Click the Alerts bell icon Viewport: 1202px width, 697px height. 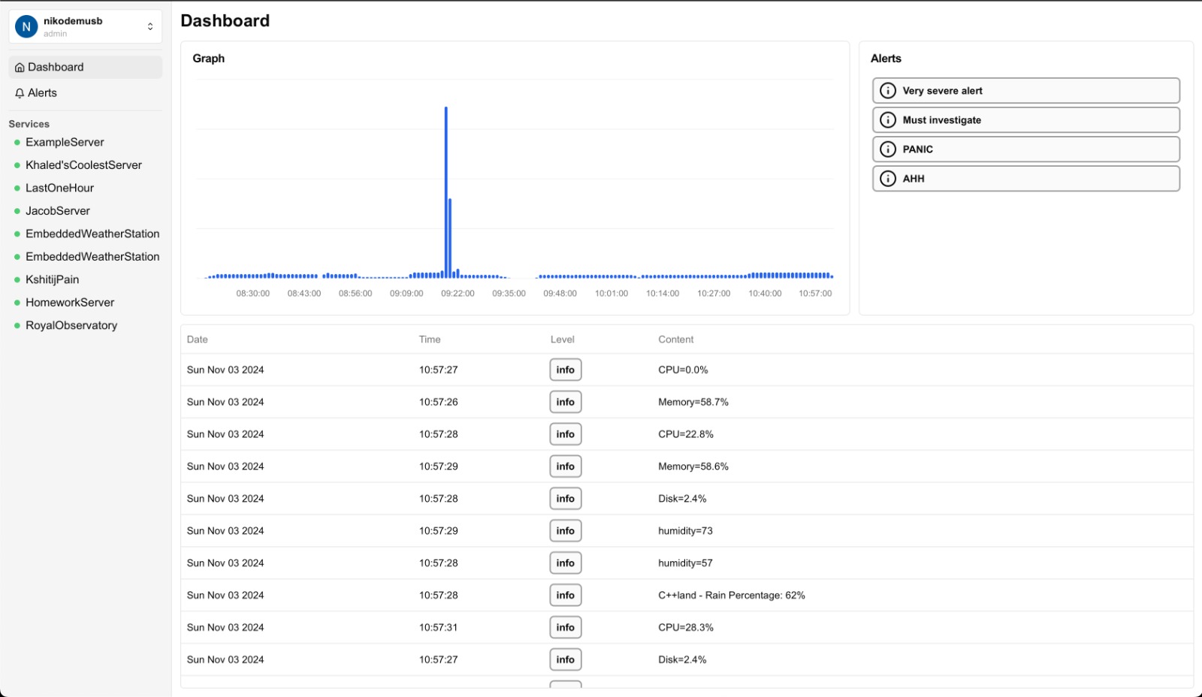(20, 93)
